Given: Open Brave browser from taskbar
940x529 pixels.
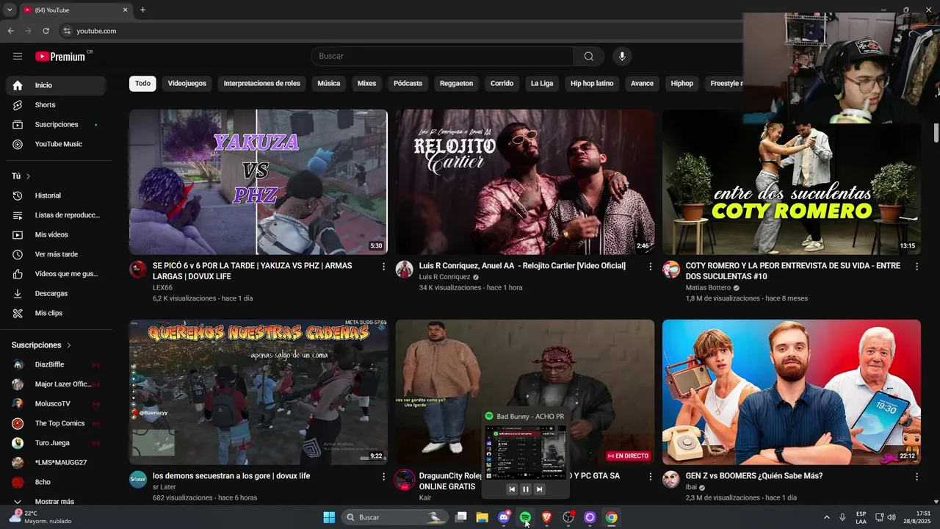Looking at the screenshot, I should point(546,517).
